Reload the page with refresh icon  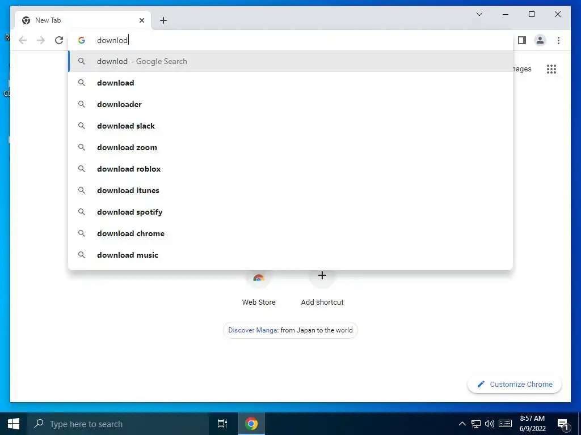[59, 40]
